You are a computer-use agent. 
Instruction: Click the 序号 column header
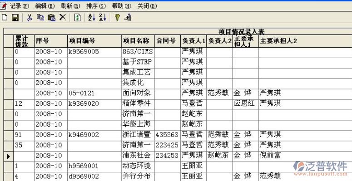pyautogui.click(x=51, y=41)
